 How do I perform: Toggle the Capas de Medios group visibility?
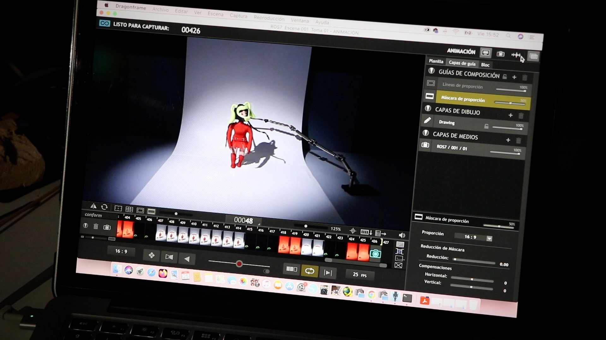tap(426, 133)
